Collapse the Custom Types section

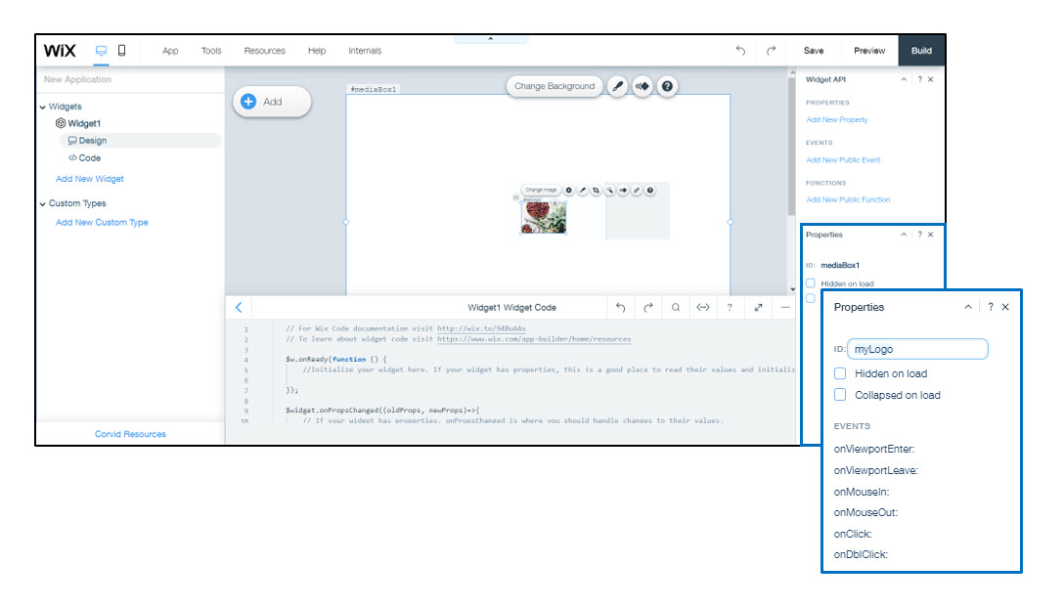pos(43,203)
